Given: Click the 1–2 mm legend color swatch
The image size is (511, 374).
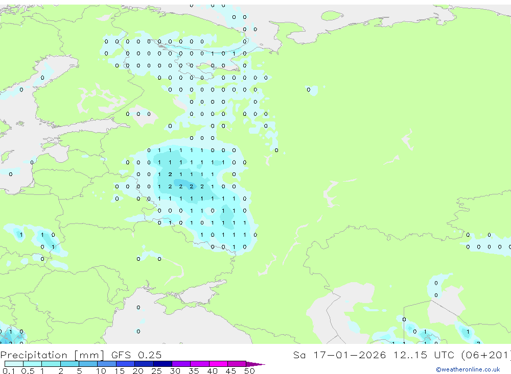Looking at the screenshot, I should point(51,364).
